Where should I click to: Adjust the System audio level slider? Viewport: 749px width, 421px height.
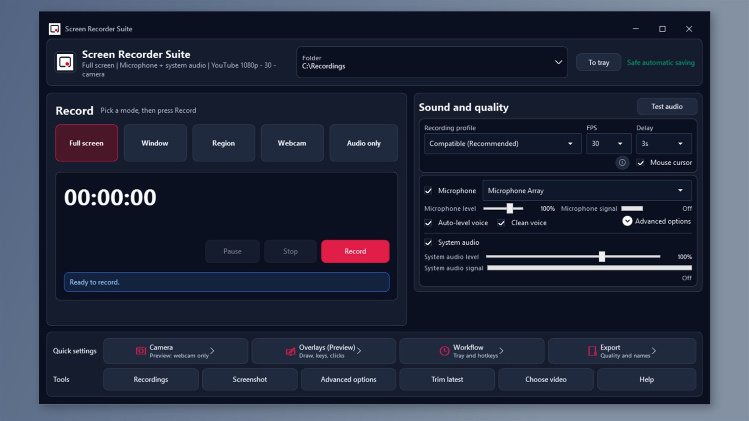click(602, 256)
